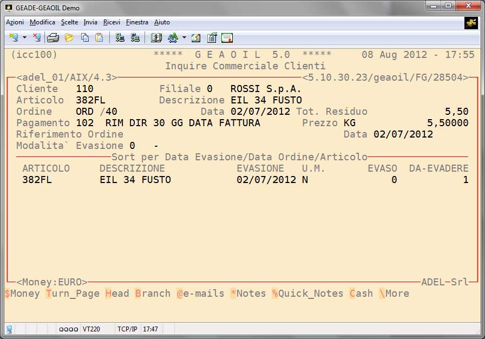Click the connection status icon in status bar

coord(9,329)
